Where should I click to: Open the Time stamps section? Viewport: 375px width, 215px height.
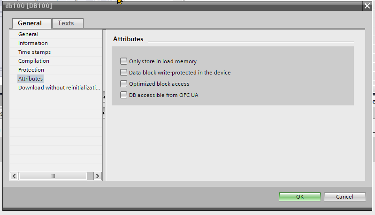(34, 52)
